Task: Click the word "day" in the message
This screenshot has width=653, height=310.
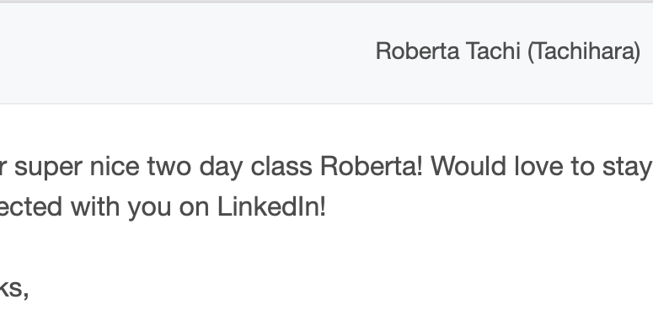Action: (x=221, y=168)
